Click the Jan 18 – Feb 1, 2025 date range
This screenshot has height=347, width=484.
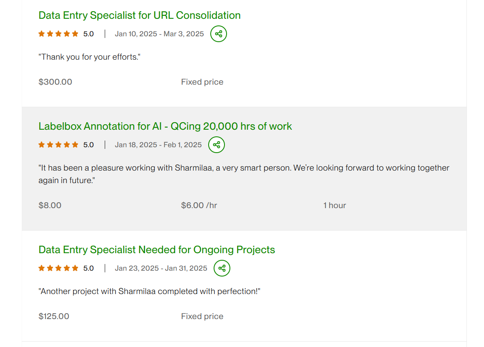click(x=158, y=145)
